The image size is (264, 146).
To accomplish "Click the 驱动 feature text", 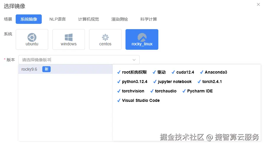I will [162, 72].
